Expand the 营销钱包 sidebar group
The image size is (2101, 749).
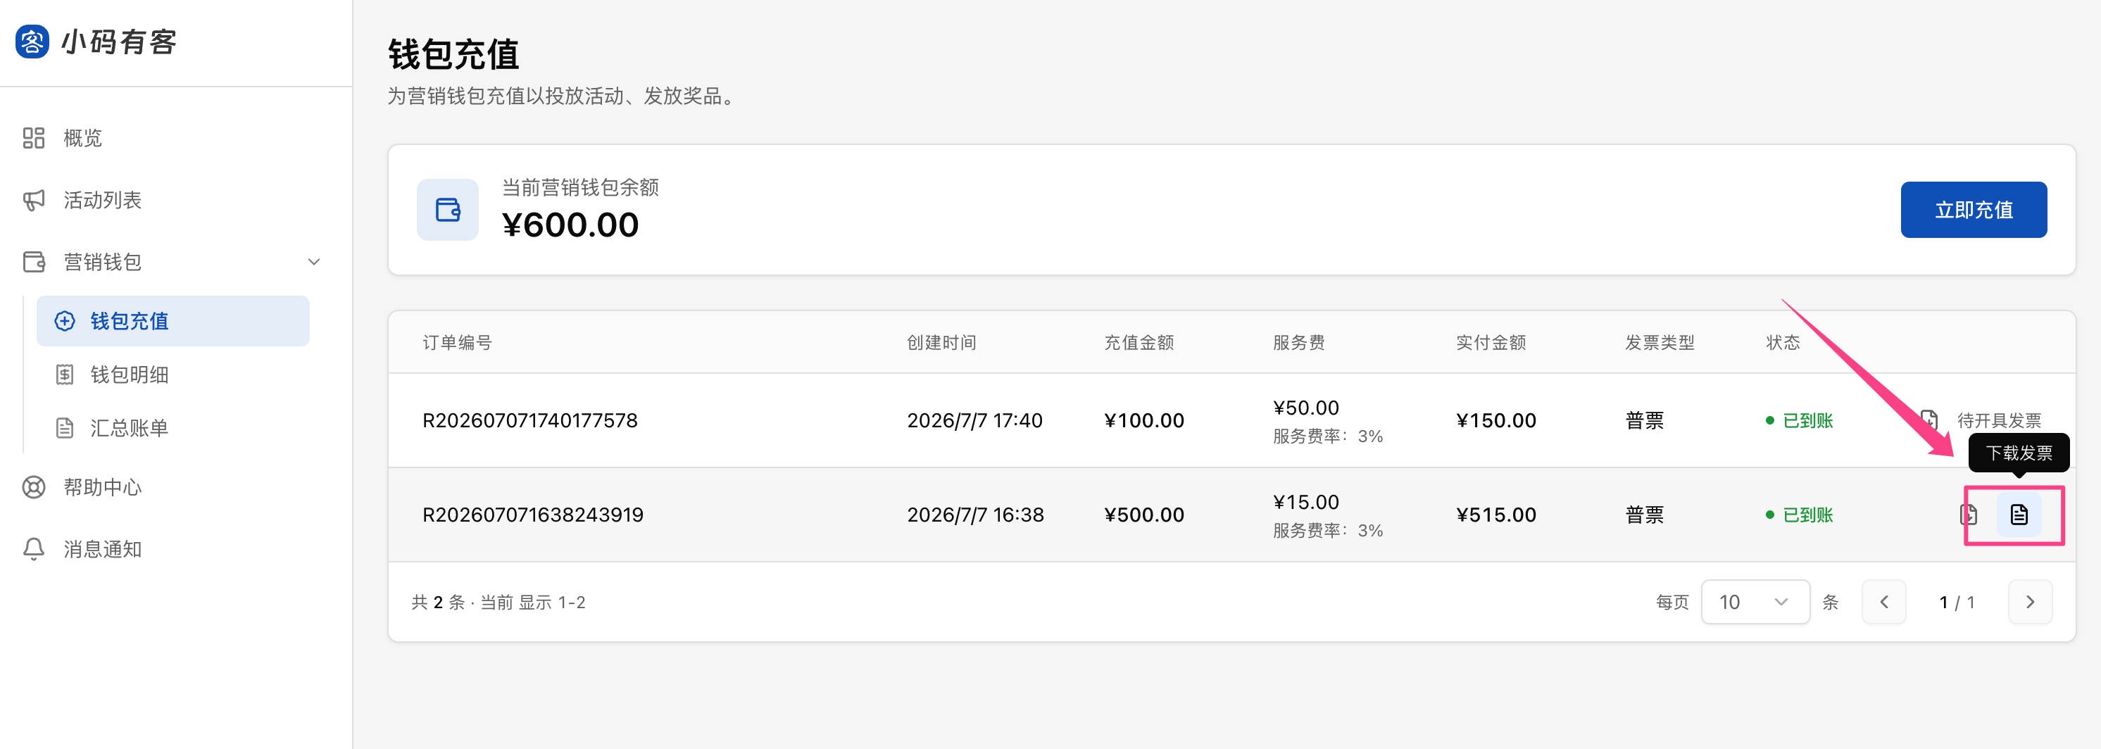[172, 262]
